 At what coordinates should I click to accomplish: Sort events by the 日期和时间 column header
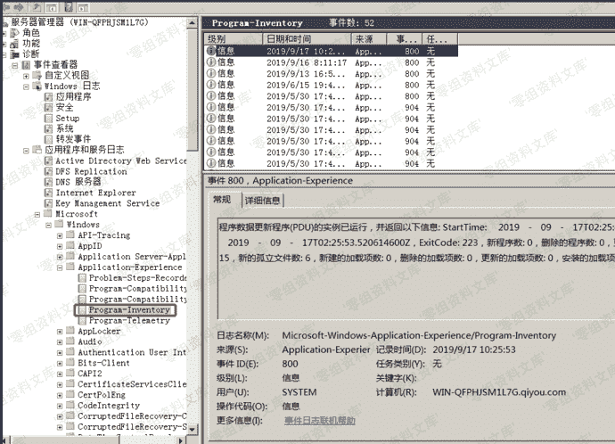305,39
